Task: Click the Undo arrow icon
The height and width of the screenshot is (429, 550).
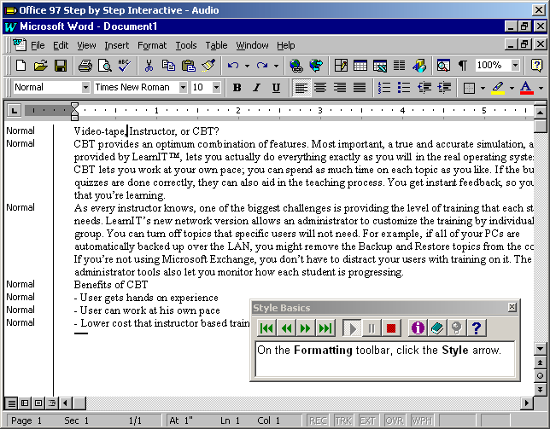Action: click(233, 66)
